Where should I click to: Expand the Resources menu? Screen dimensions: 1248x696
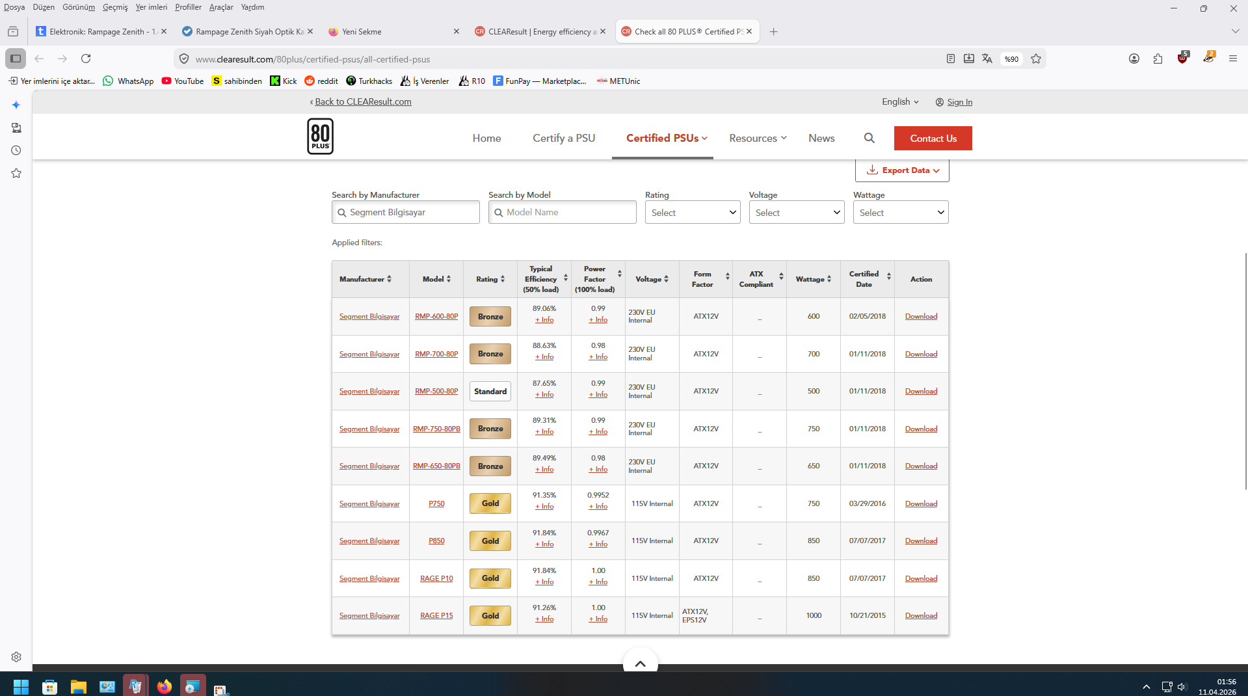point(758,138)
